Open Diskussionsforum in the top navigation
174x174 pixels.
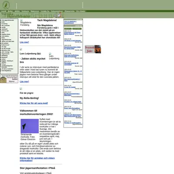57,11
